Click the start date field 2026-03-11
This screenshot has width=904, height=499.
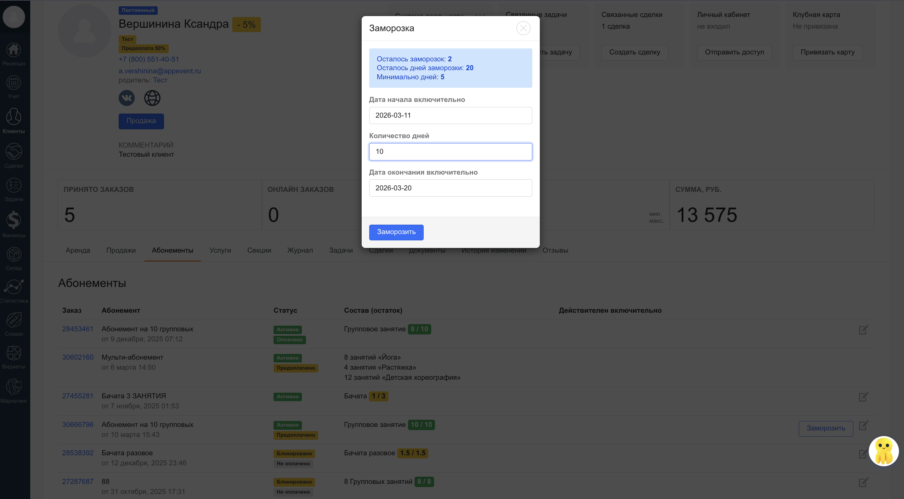[450, 115]
